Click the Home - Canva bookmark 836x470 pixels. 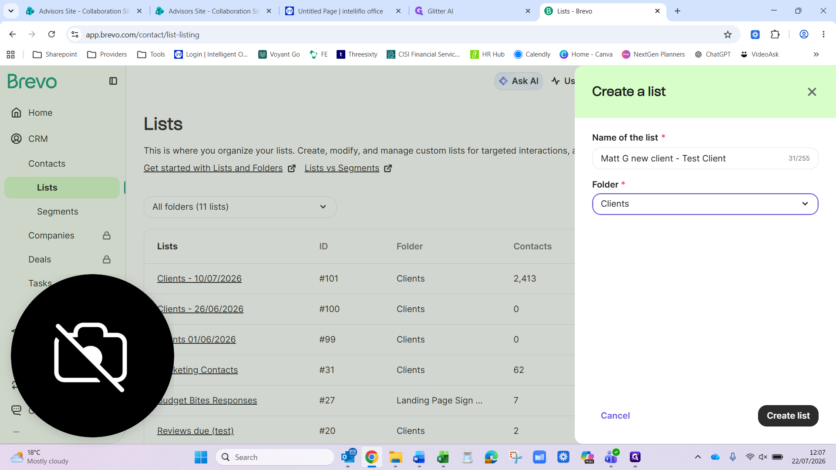[x=586, y=54]
